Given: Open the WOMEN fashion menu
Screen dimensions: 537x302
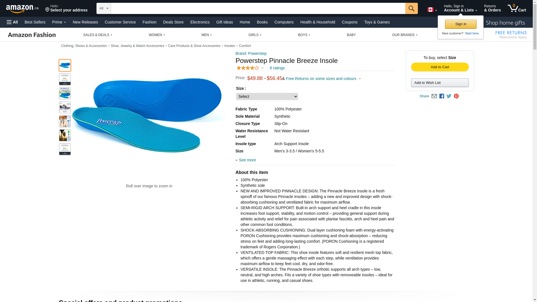Looking at the screenshot, I should point(157,35).
